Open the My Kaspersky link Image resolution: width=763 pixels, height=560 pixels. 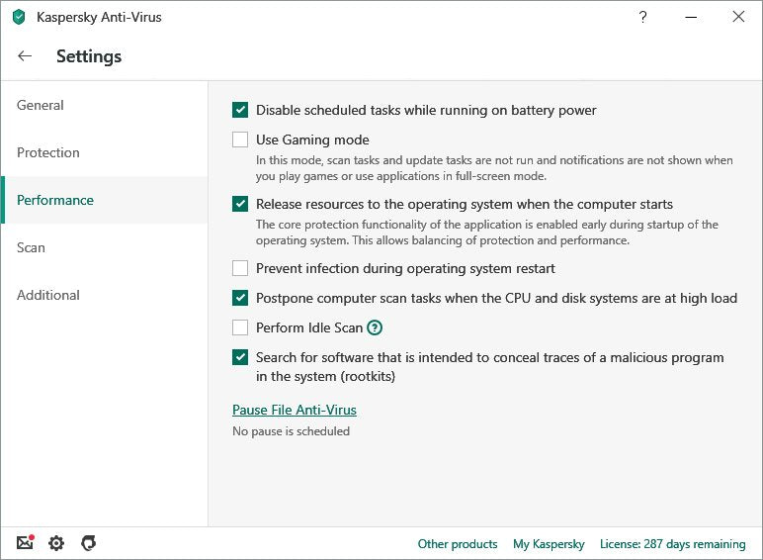click(x=549, y=544)
